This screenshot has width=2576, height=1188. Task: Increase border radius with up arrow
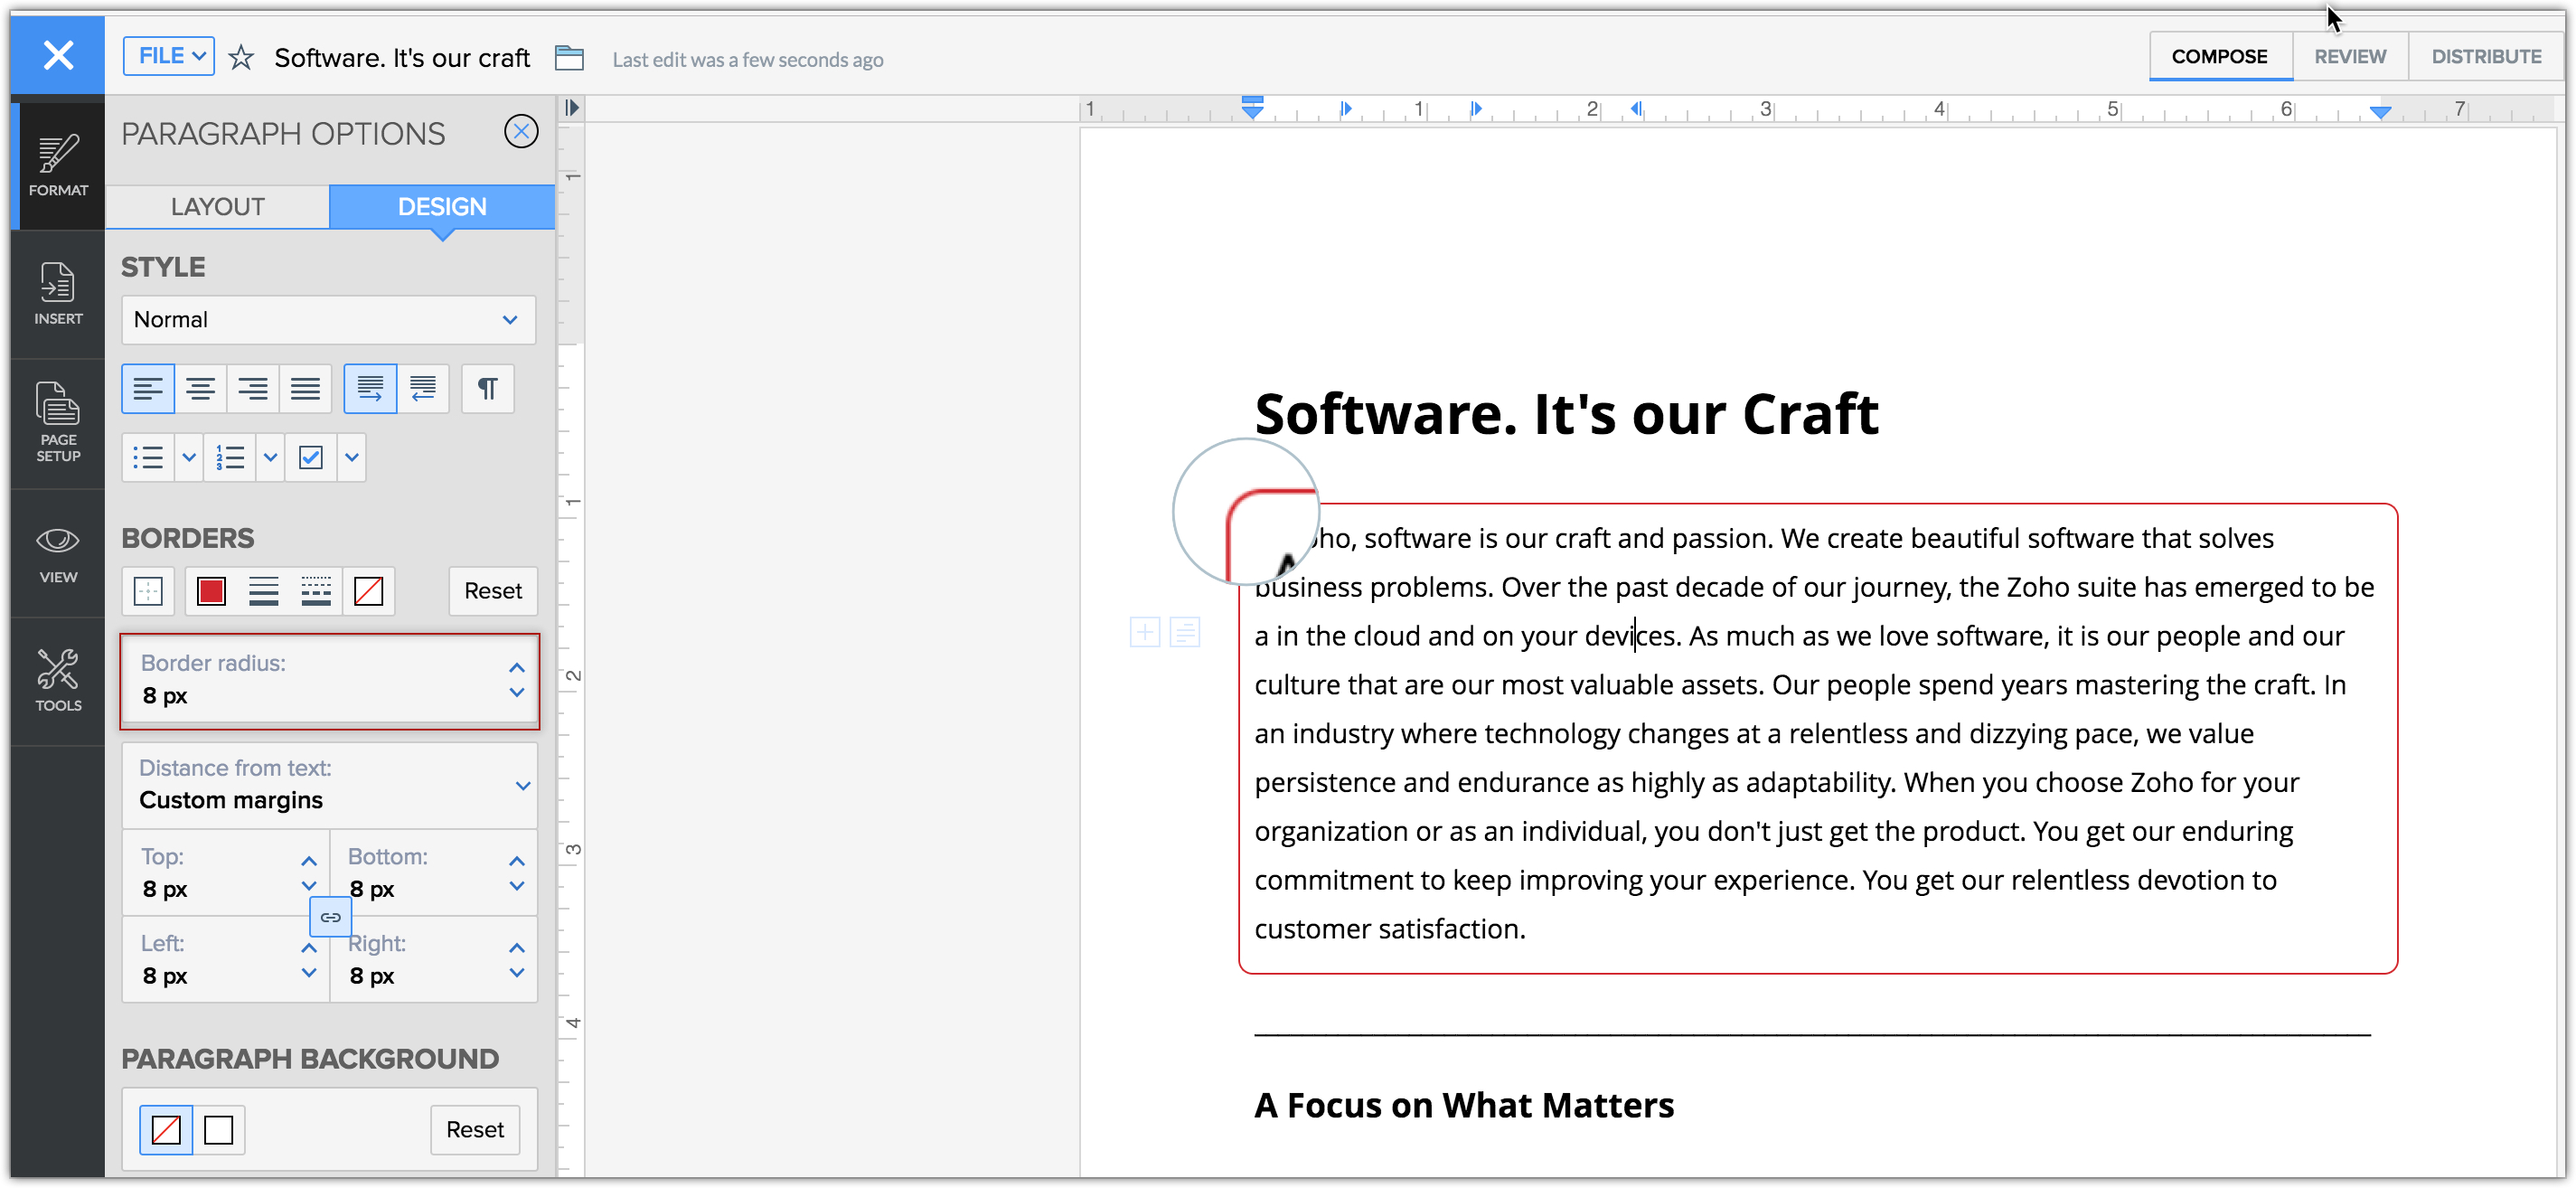[516, 668]
